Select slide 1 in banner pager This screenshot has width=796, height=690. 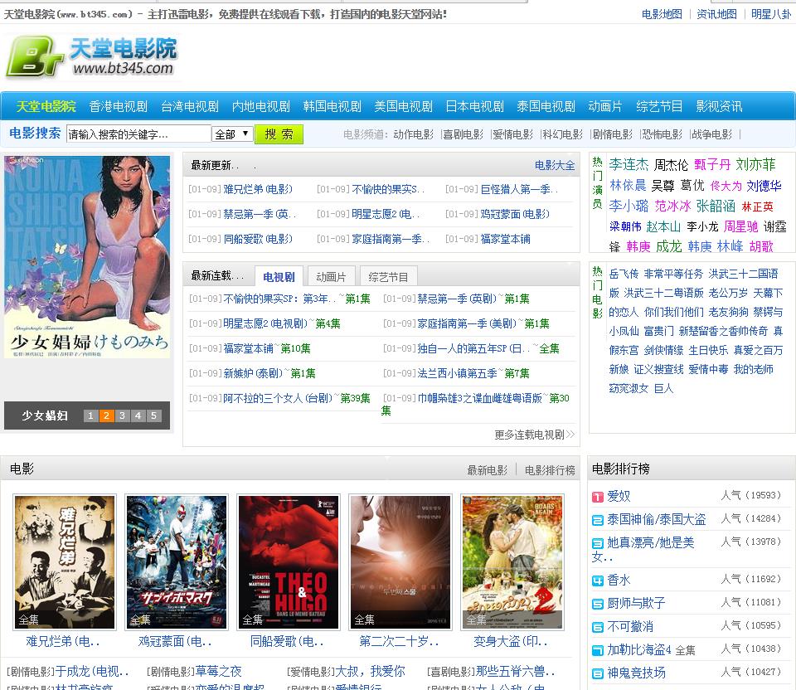pos(90,415)
